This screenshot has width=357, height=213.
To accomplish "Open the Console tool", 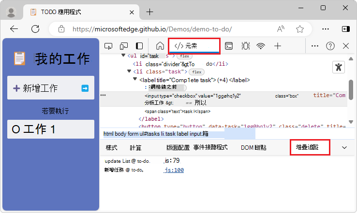I will [229, 46].
